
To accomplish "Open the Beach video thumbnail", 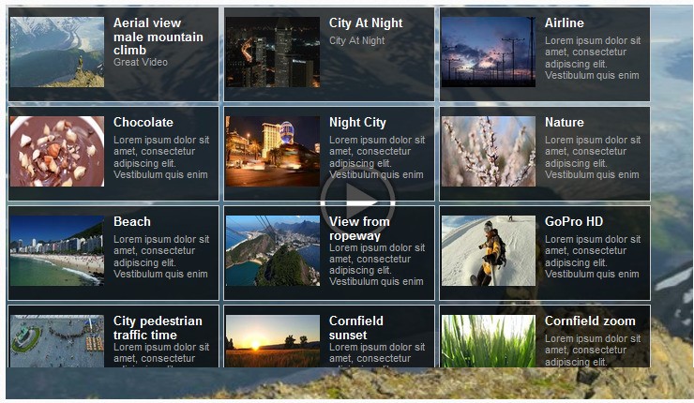I will [57, 251].
